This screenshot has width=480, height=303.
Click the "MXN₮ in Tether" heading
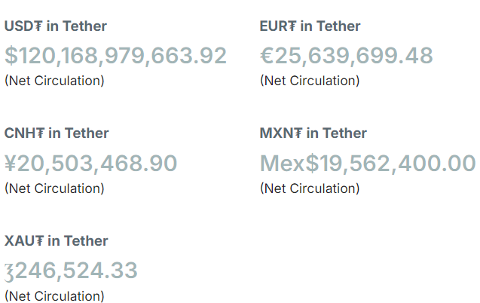[x=313, y=133]
